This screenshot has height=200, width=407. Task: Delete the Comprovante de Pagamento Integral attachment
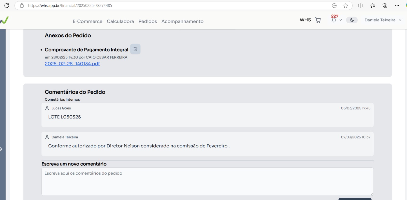[x=135, y=49]
